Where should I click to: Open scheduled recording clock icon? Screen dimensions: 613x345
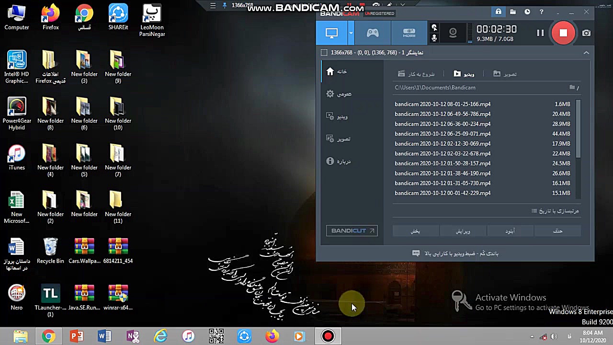pos(527,12)
